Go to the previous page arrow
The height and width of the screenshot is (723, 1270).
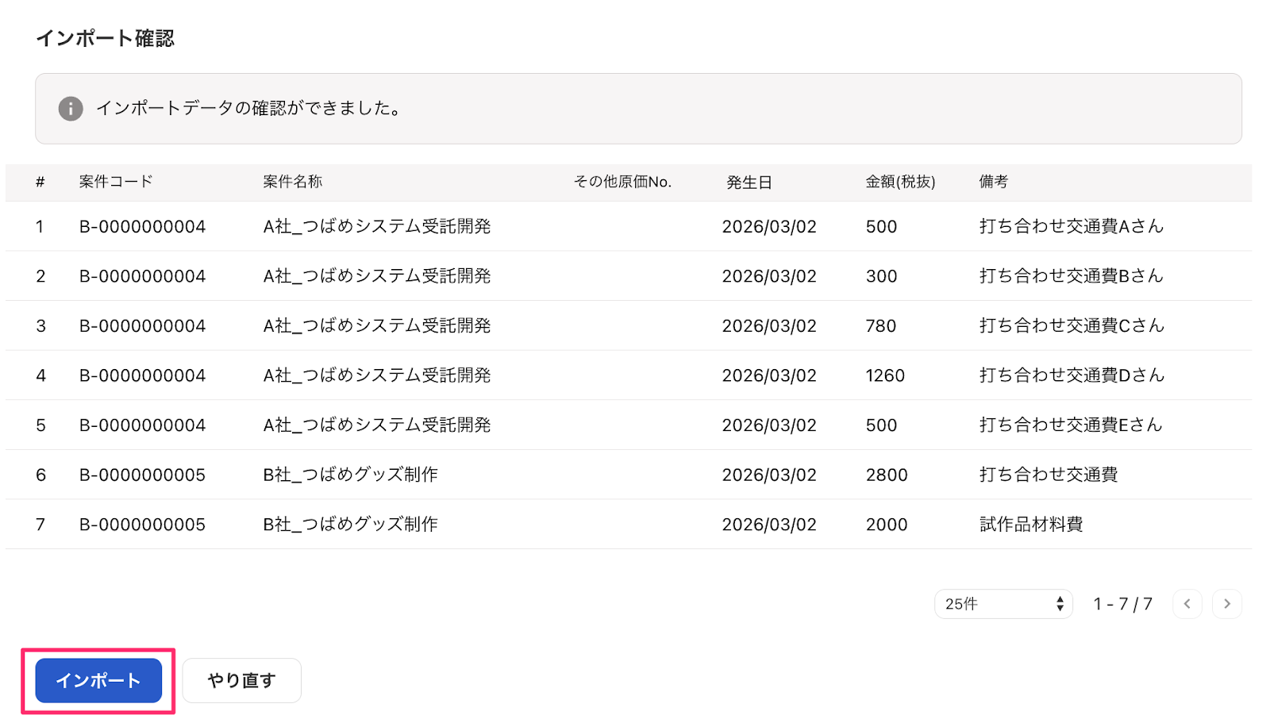pos(1187,604)
